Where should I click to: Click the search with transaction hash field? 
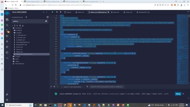point(107,86)
